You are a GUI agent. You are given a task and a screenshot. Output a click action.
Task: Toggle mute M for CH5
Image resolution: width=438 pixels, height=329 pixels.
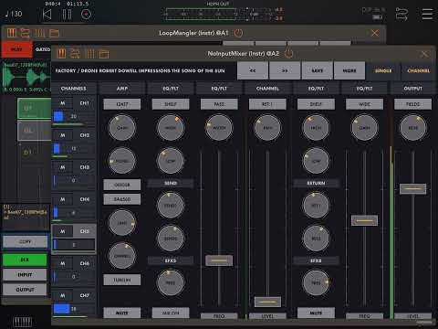(x=62, y=231)
